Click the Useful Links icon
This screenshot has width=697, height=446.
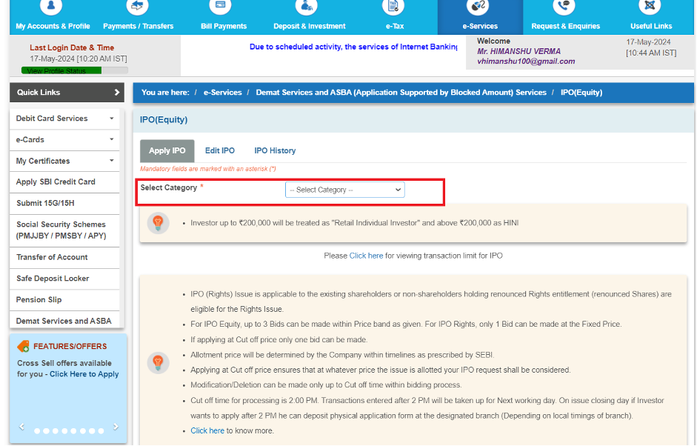(650, 7)
